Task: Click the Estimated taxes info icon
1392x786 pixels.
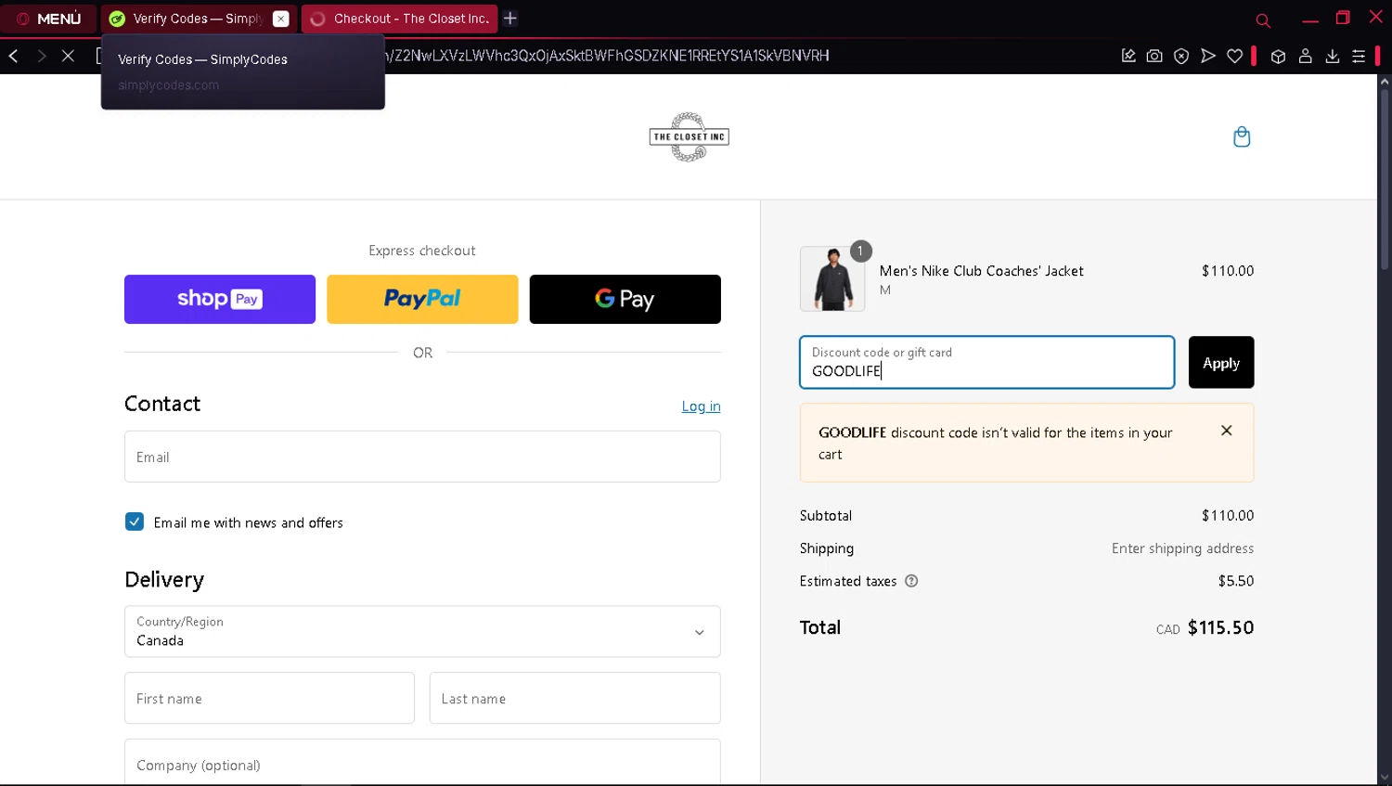Action: point(911,581)
